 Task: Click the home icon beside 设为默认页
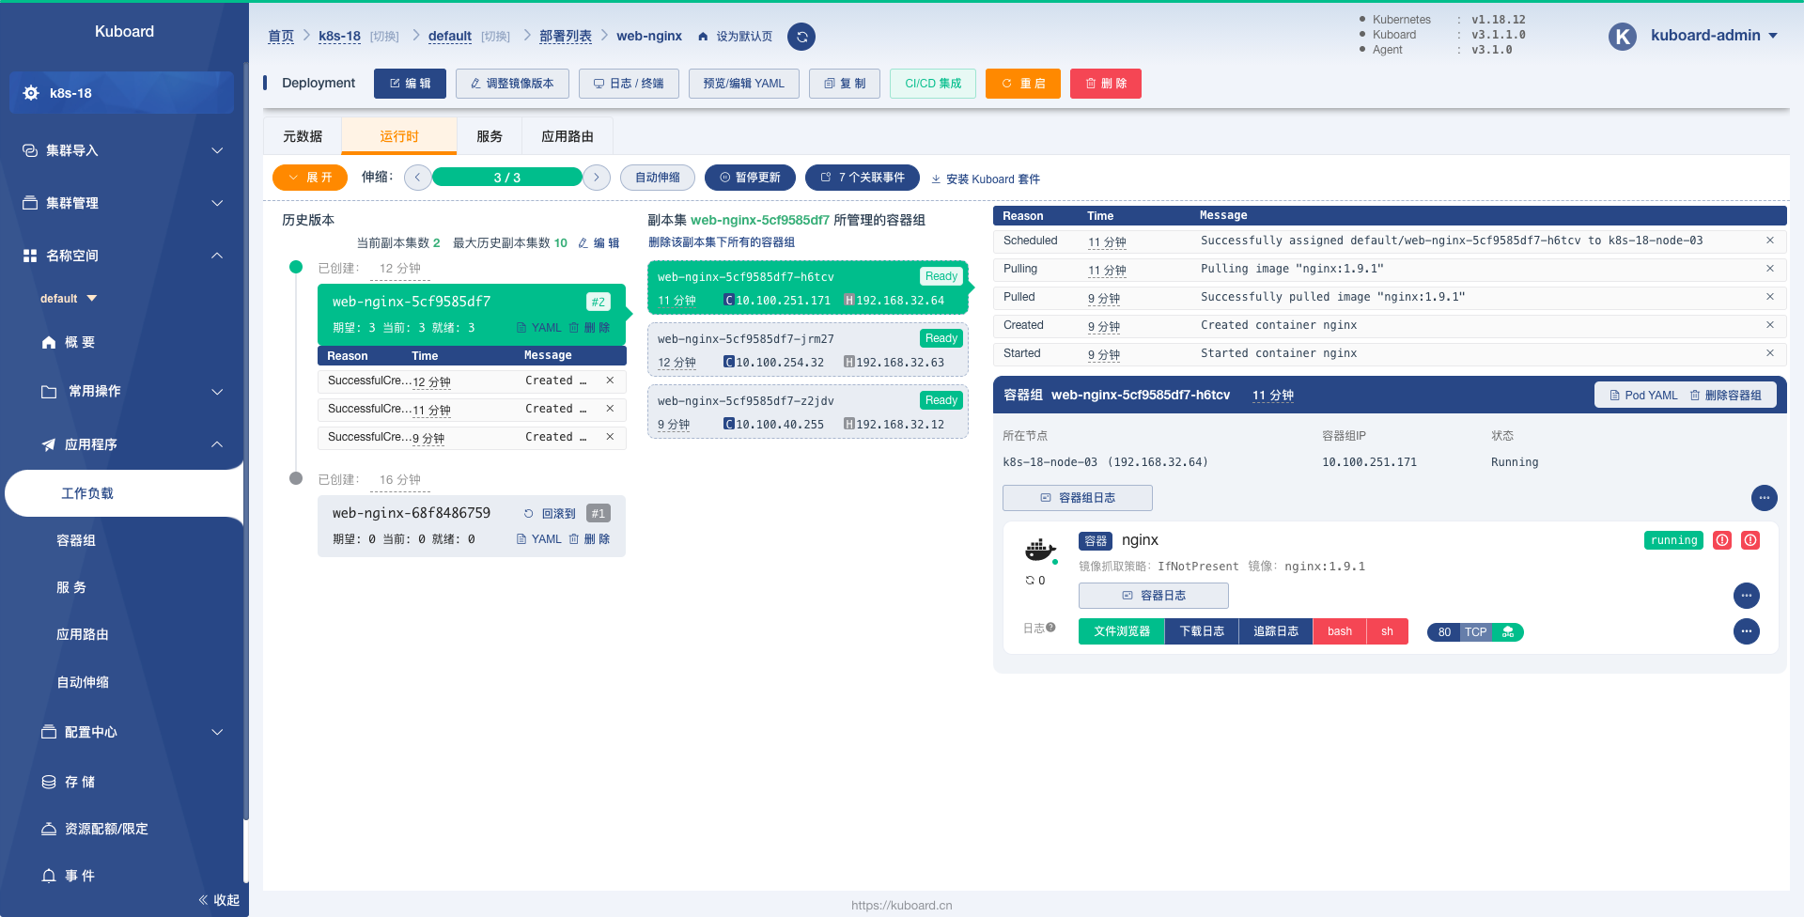click(x=703, y=37)
